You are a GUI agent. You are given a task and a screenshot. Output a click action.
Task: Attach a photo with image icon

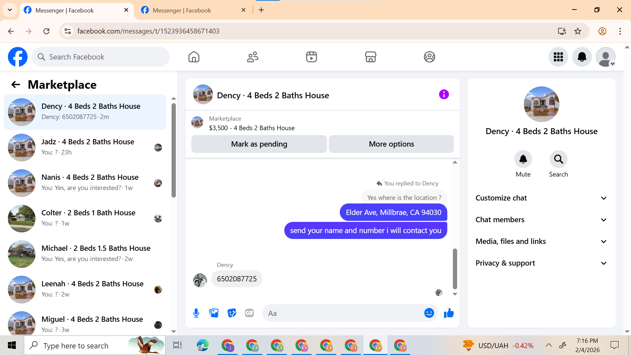(214, 313)
